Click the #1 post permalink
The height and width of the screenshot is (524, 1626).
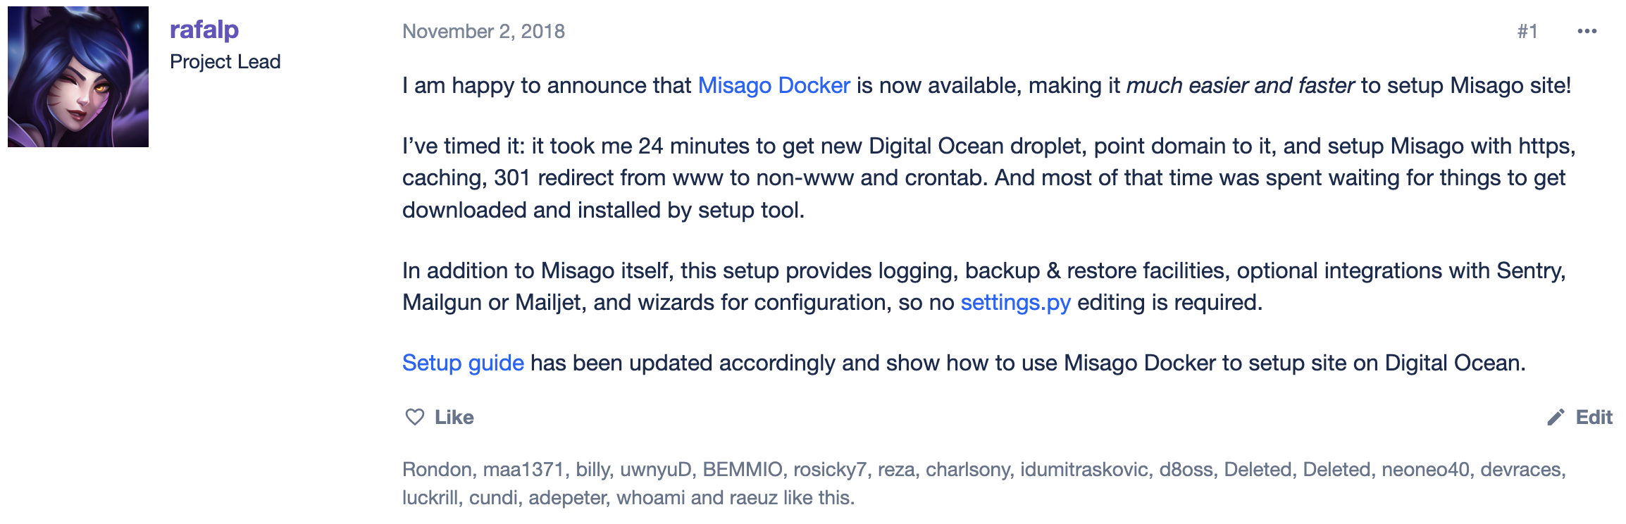(x=1527, y=31)
